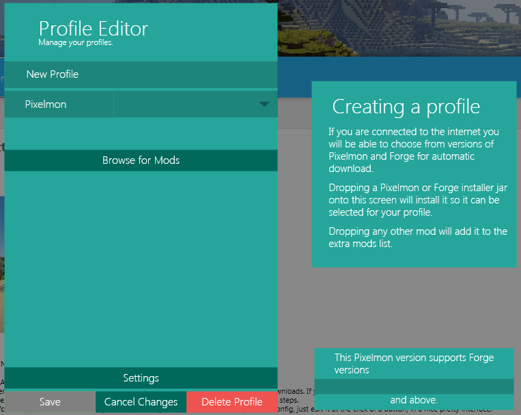Click the 'If you are connected' help paragraph

(414, 150)
